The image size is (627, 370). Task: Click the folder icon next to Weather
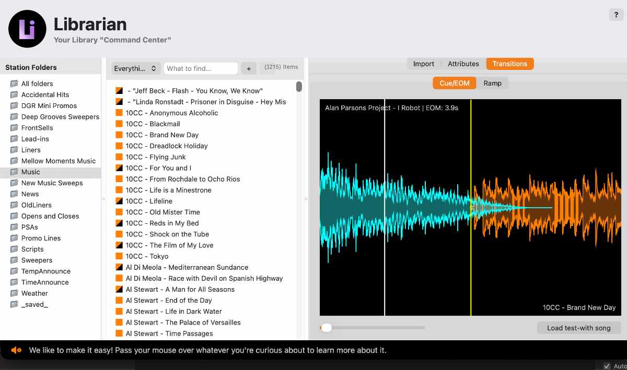tap(14, 293)
